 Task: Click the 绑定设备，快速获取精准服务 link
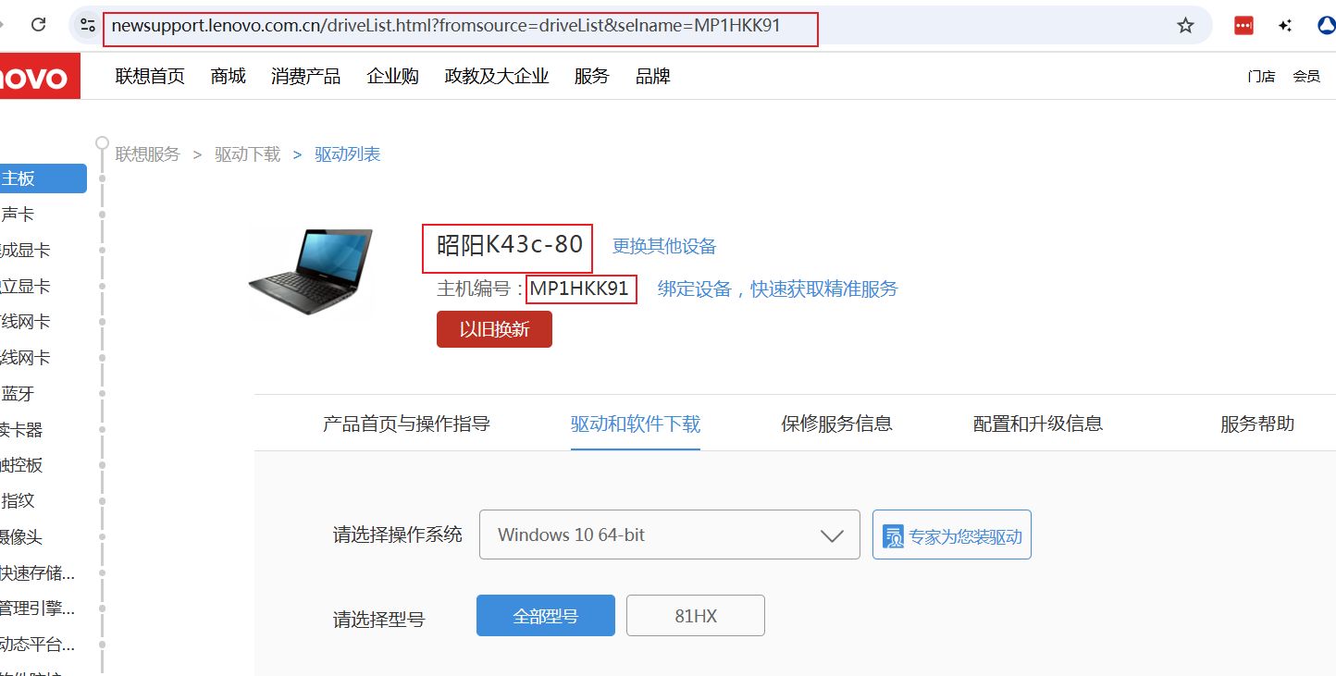tap(777, 289)
